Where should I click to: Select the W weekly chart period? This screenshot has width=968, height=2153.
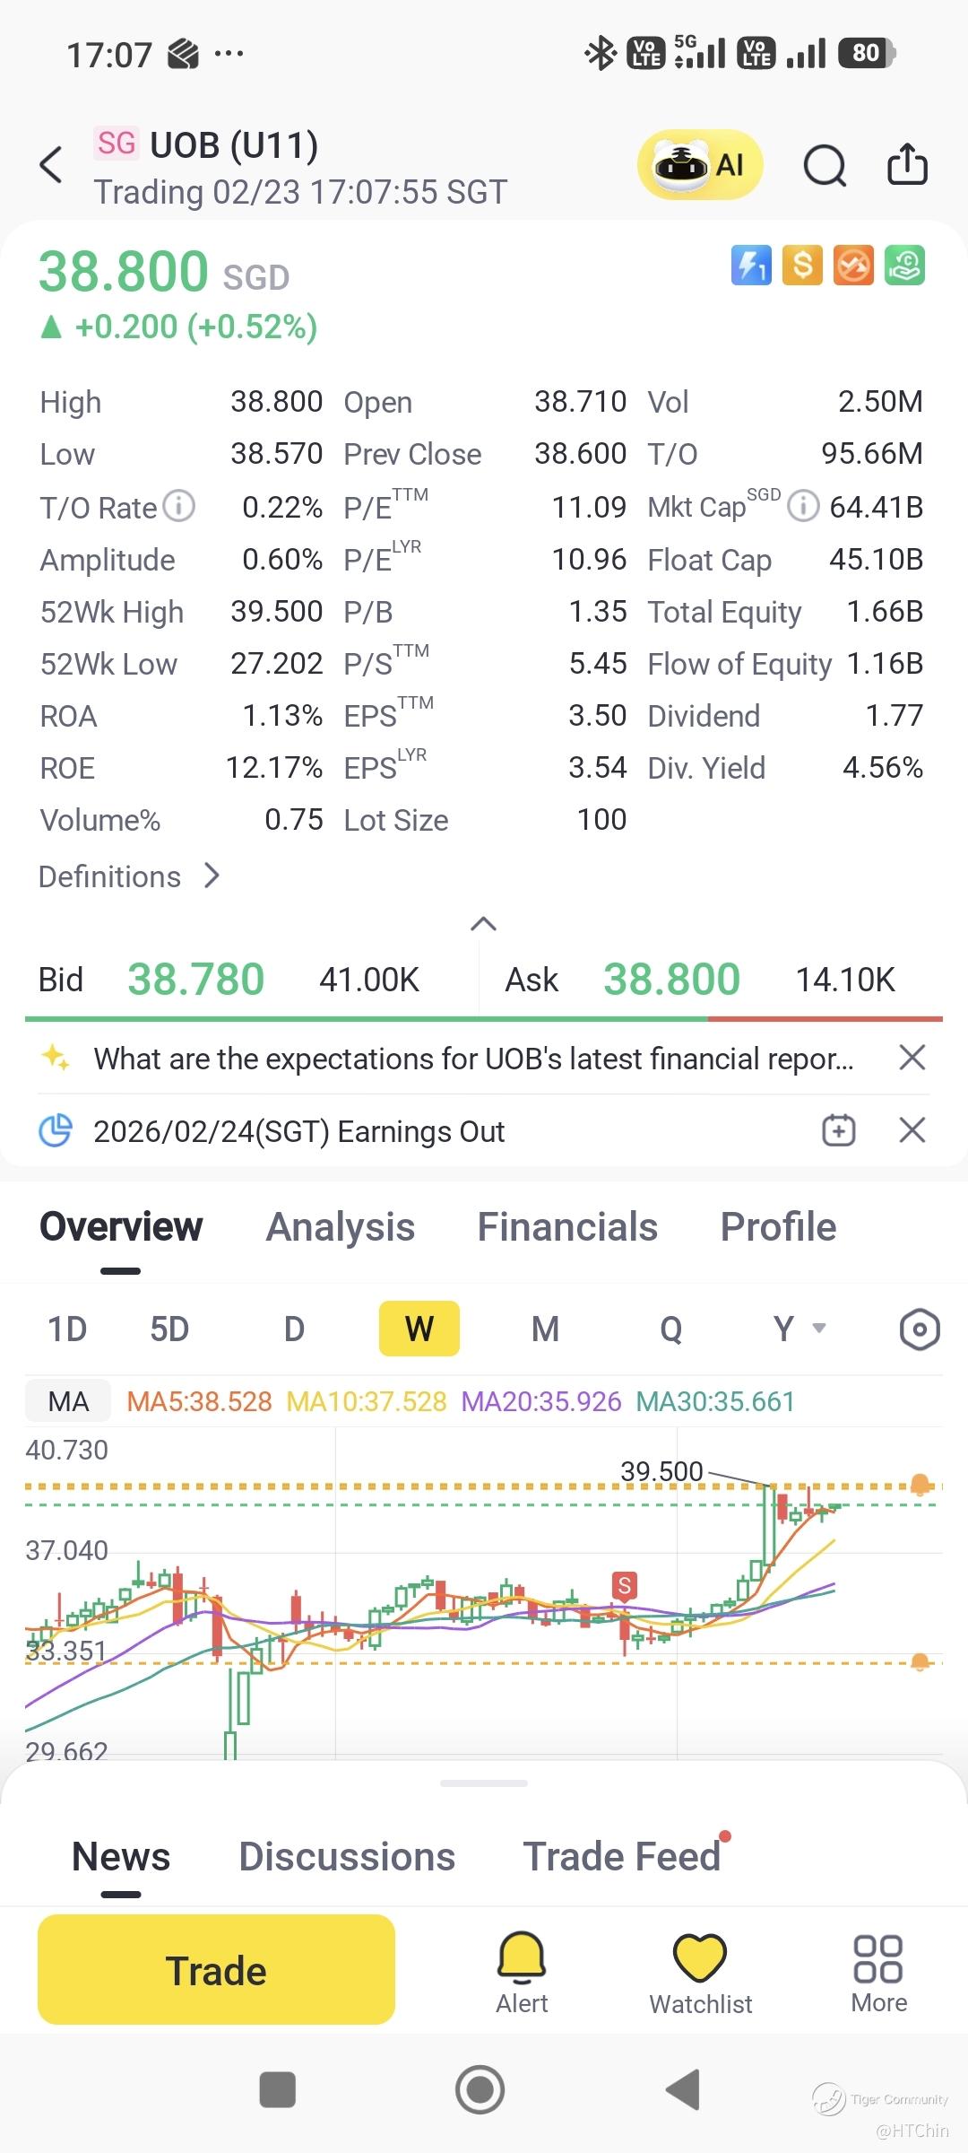(419, 1329)
